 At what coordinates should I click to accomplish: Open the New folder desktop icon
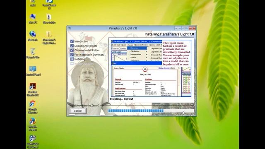tap(49, 19)
